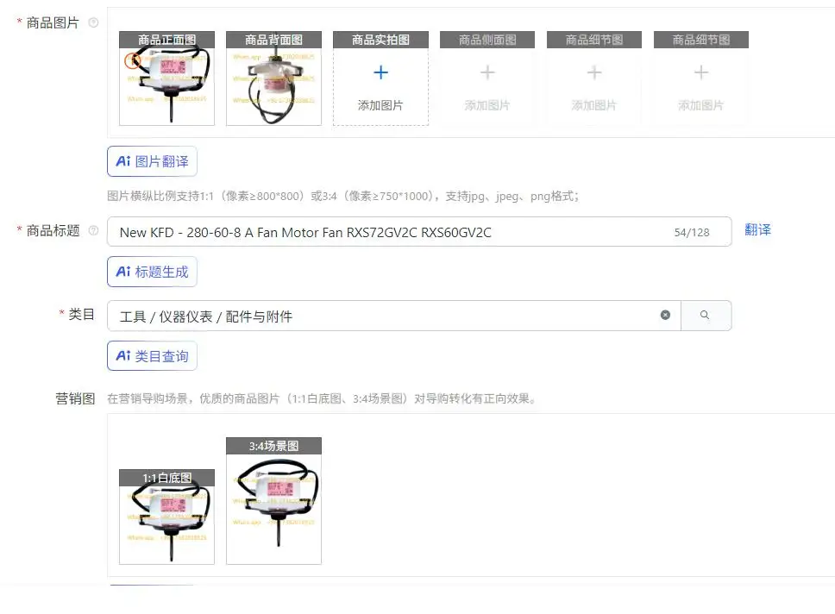Click the 翻译 link next to title
The width and height of the screenshot is (835, 614).
[757, 230]
